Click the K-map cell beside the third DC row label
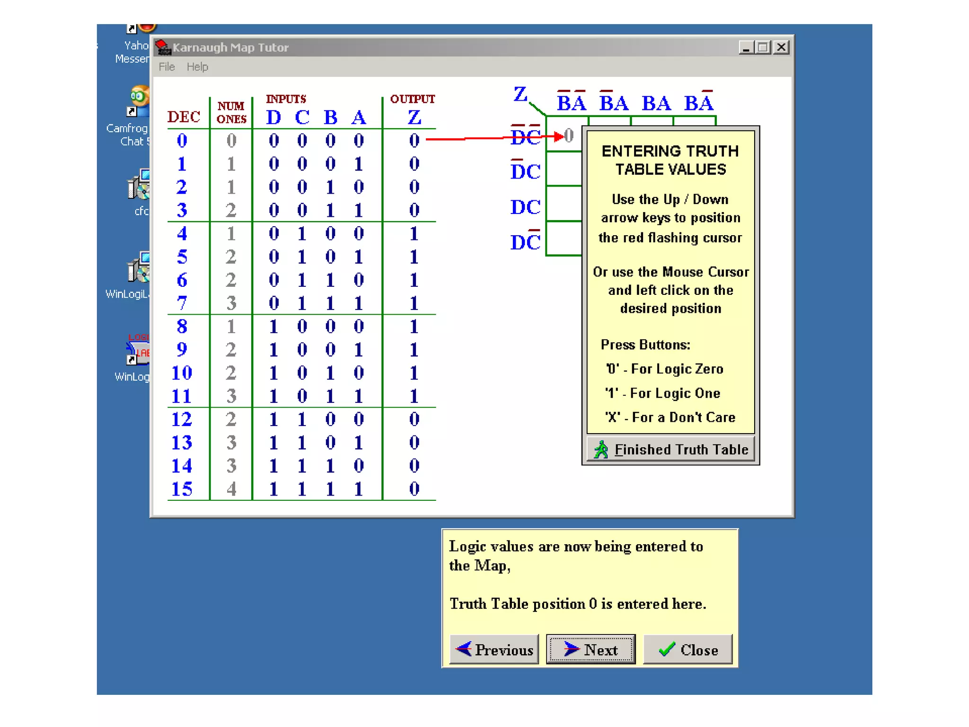This screenshot has width=969, height=727. (x=564, y=204)
